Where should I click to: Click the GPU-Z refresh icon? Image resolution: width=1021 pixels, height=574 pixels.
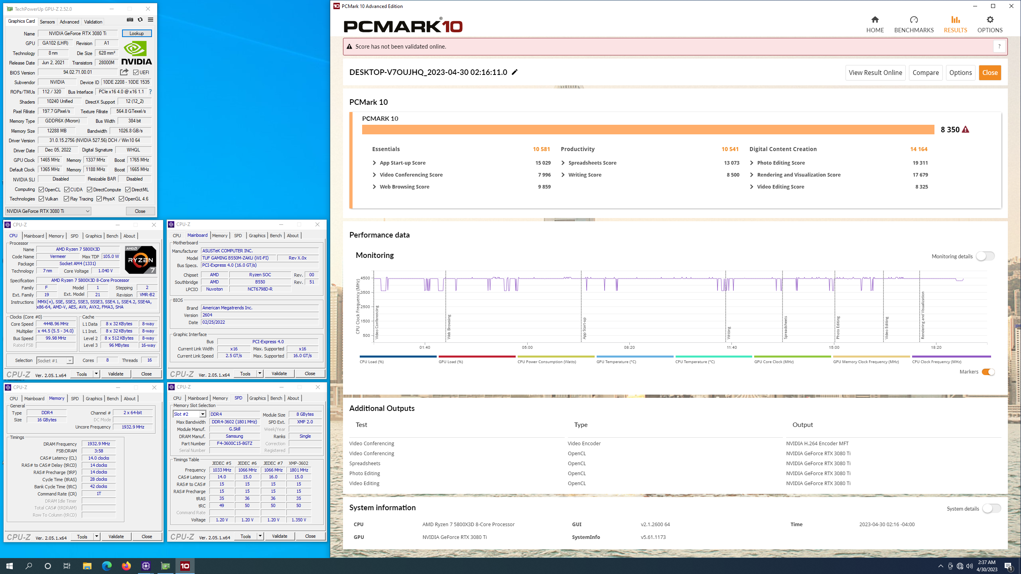[140, 20]
